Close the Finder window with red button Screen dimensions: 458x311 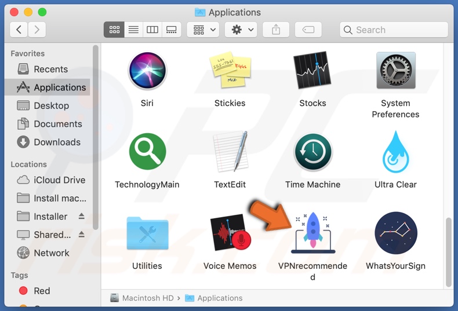pos(14,12)
